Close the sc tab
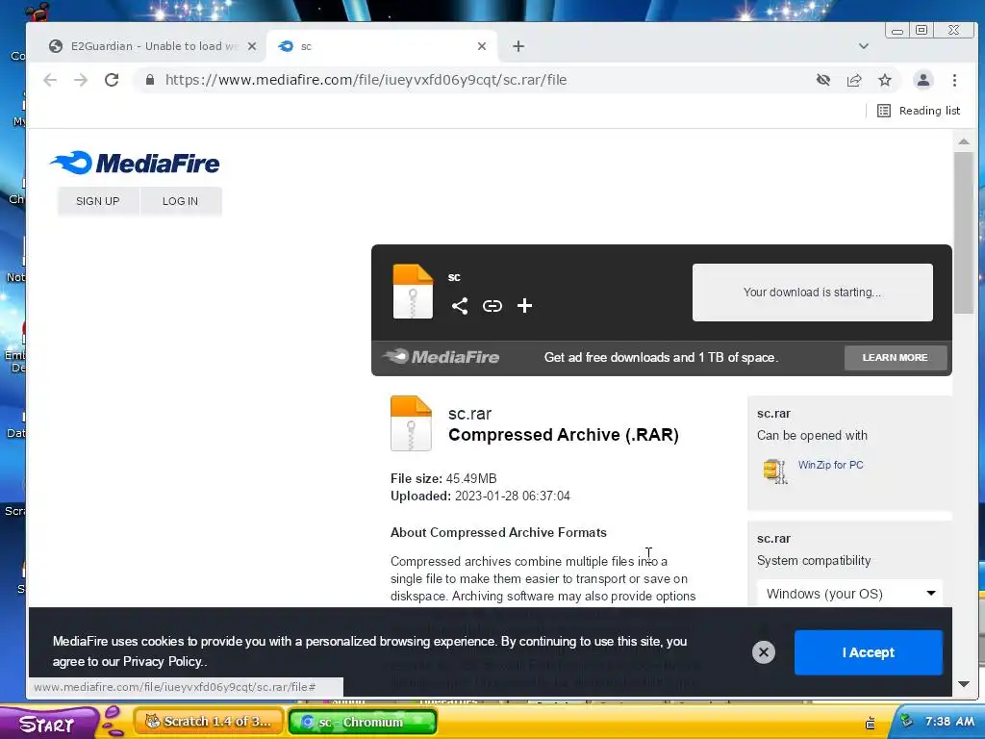 [482, 46]
